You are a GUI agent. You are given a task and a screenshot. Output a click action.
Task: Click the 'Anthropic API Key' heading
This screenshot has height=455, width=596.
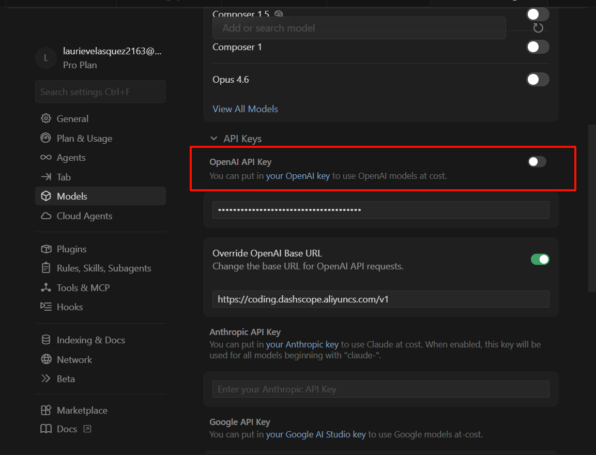coord(245,332)
